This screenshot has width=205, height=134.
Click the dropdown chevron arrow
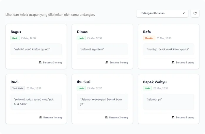(184, 13)
